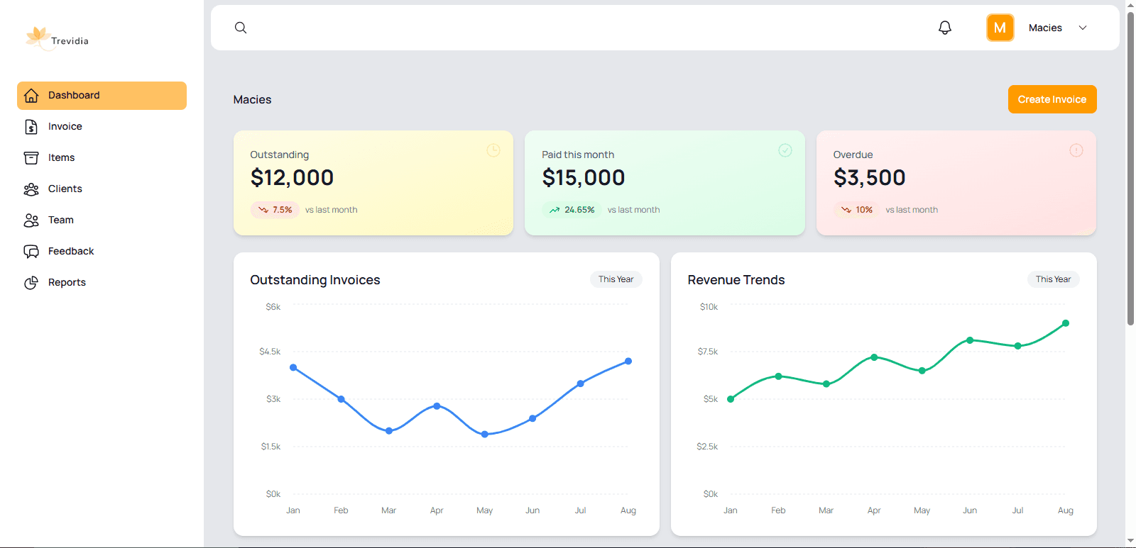The height and width of the screenshot is (548, 1136).
Task: Open This Year filter on Revenue Trends
Action: click(x=1052, y=279)
